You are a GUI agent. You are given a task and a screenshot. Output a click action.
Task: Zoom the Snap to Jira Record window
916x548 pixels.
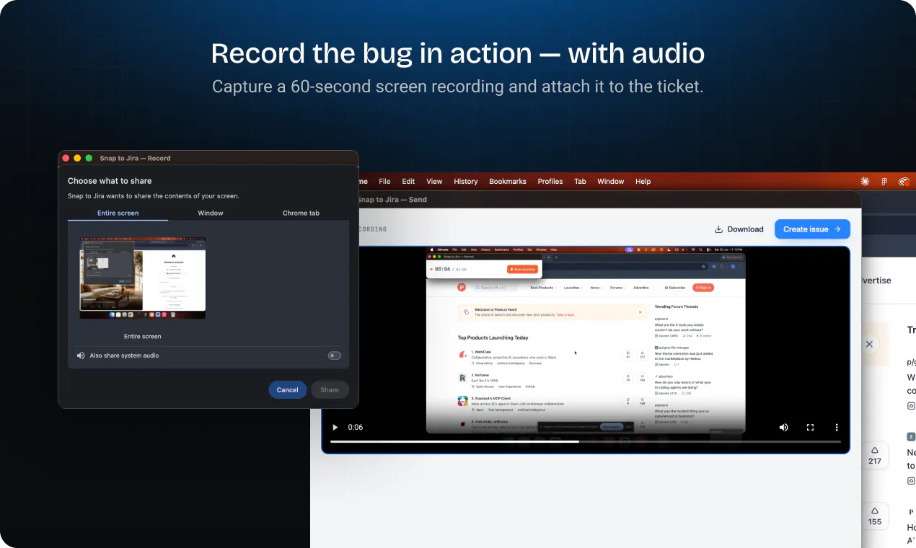(x=89, y=158)
